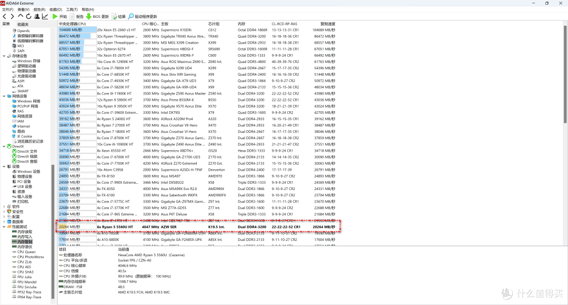Open the 查看(V) menu
This screenshot has width=568, height=305.
point(23,9)
